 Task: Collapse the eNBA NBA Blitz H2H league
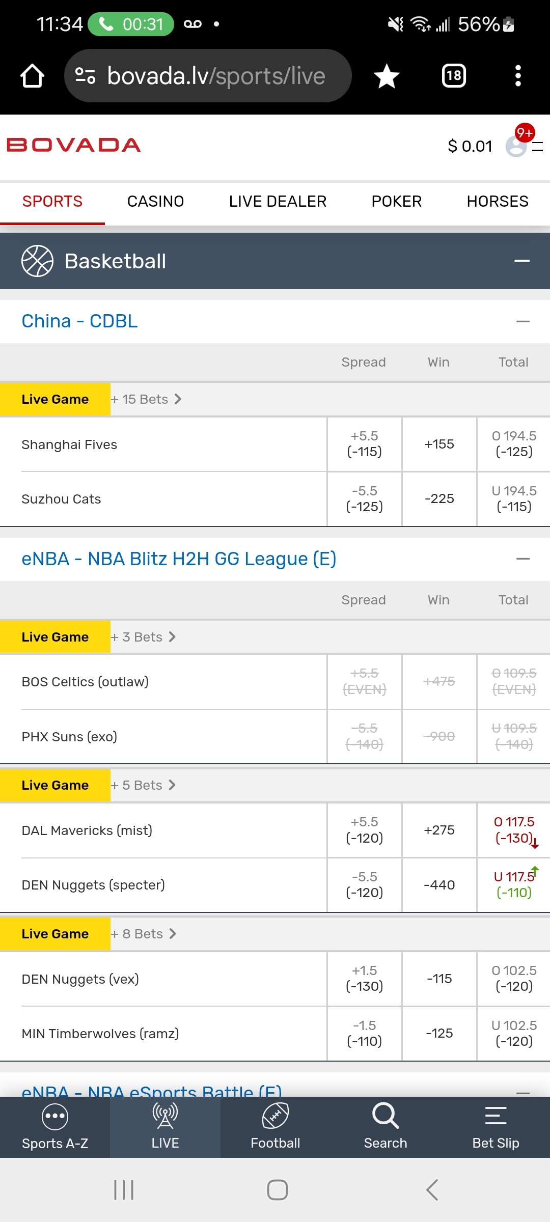pos(522,559)
